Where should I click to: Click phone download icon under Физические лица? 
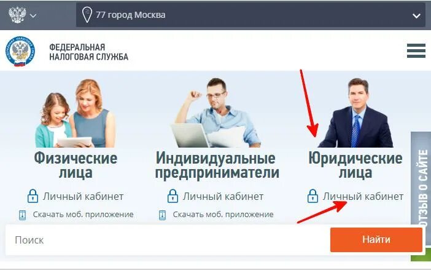tap(22, 215)
